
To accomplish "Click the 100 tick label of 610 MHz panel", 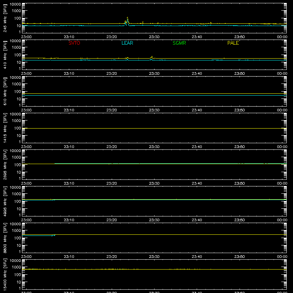I will (x=18, y=92).
